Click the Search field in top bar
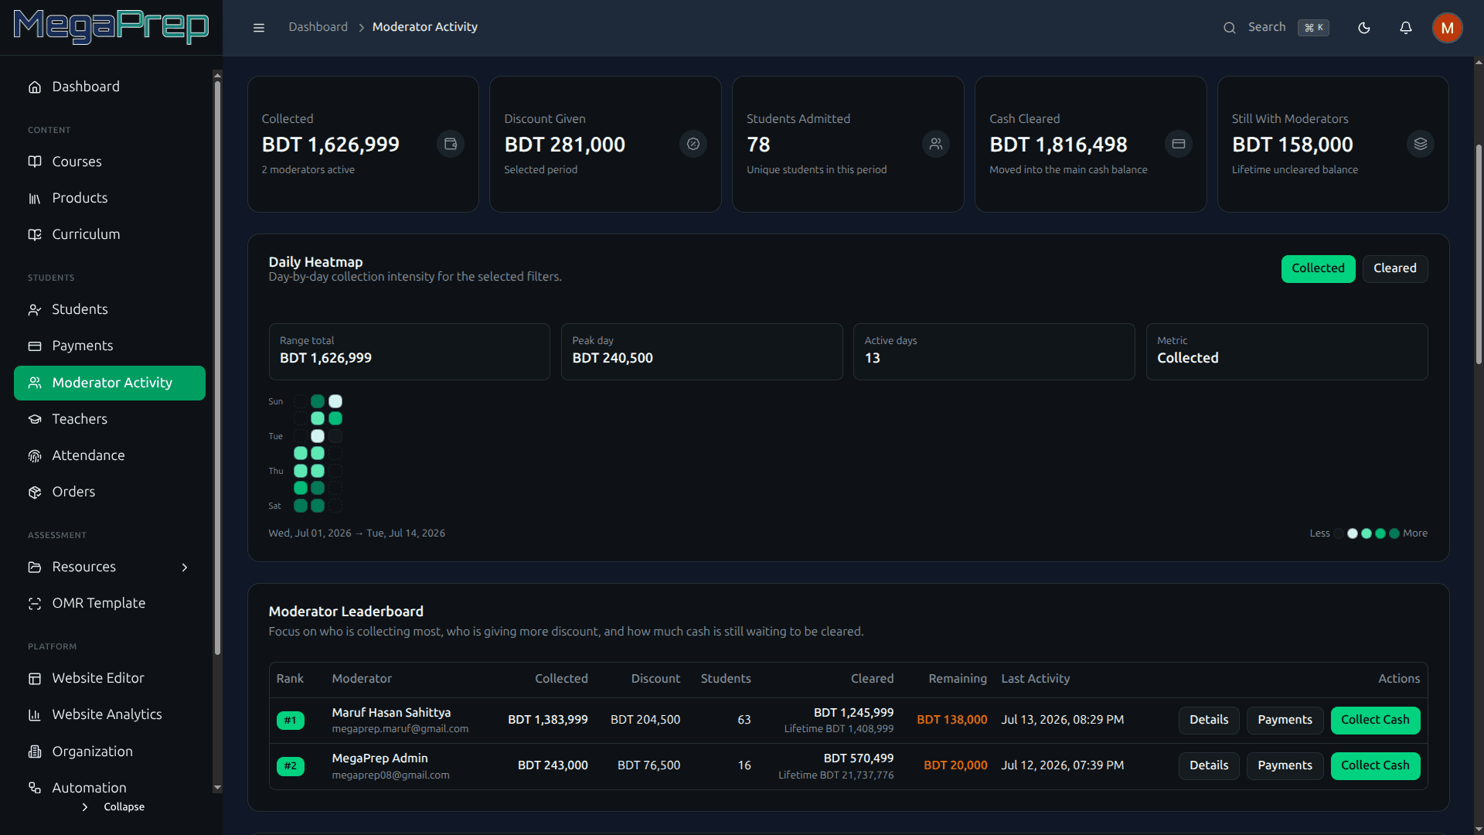This screenshot has height=835, width=1484. 1275,28
